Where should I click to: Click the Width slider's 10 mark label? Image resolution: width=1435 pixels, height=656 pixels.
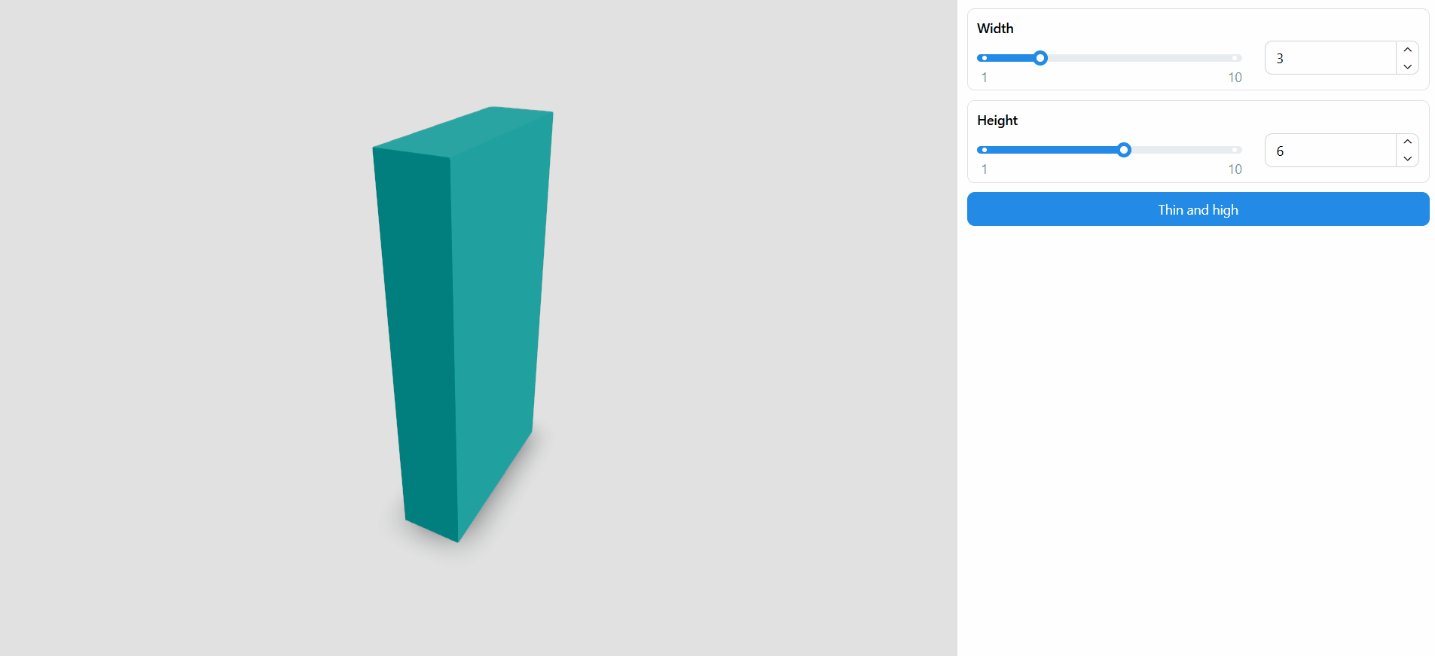(1235, 78)
